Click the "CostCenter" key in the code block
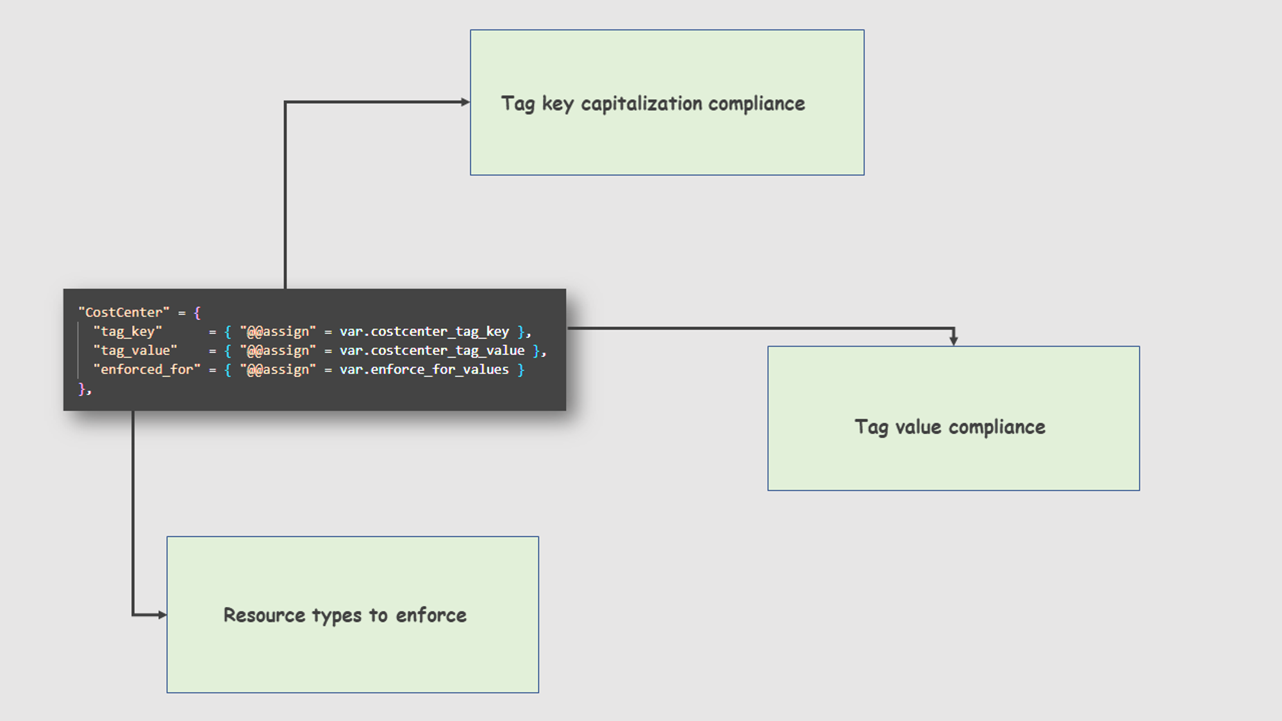The width and height of the screenshot is (1282, 721). (124, 312)
